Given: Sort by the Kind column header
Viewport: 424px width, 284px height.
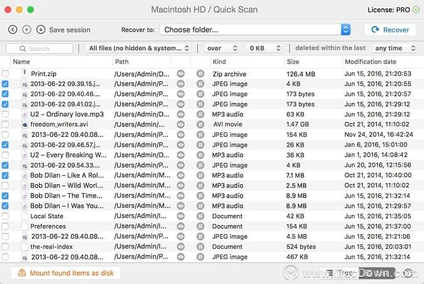Looking at the screenshot, I should point(219,62).
